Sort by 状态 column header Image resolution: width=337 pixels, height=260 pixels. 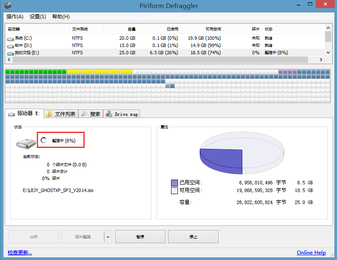[x=293, y=29]
